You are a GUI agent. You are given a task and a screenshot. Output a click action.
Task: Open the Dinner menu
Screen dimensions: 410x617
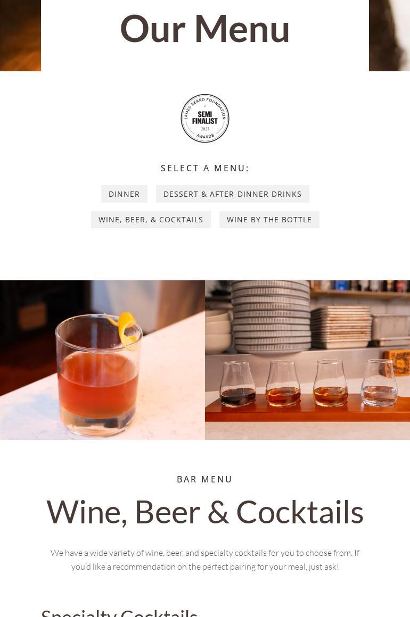pyautogui.click(x=124, y=194)
